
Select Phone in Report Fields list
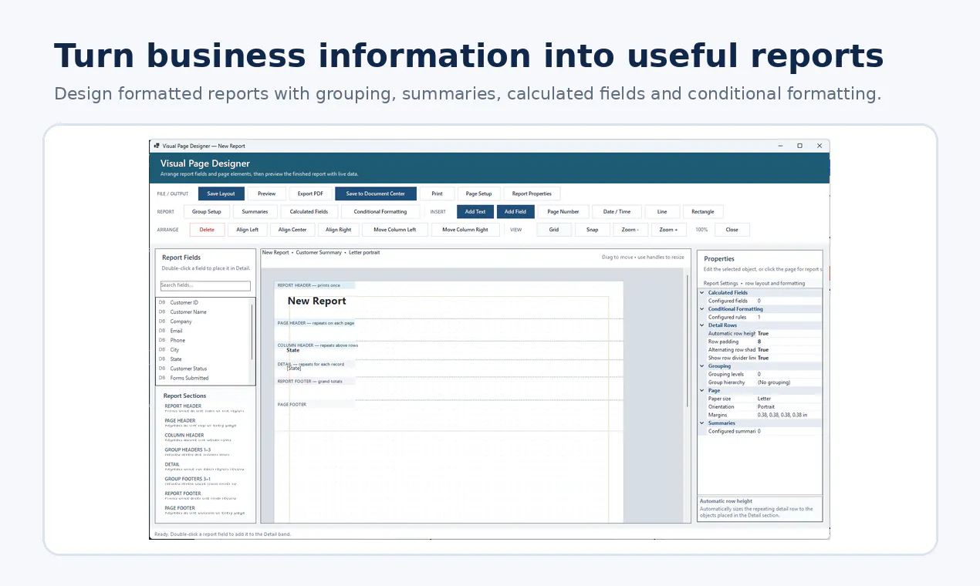click(177, 340)
